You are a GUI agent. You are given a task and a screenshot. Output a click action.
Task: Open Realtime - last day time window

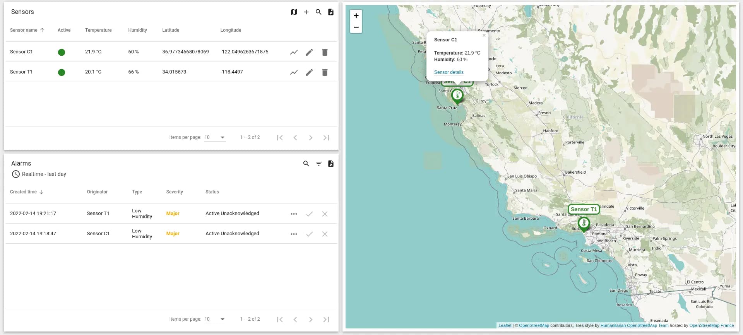pos(39,174)
